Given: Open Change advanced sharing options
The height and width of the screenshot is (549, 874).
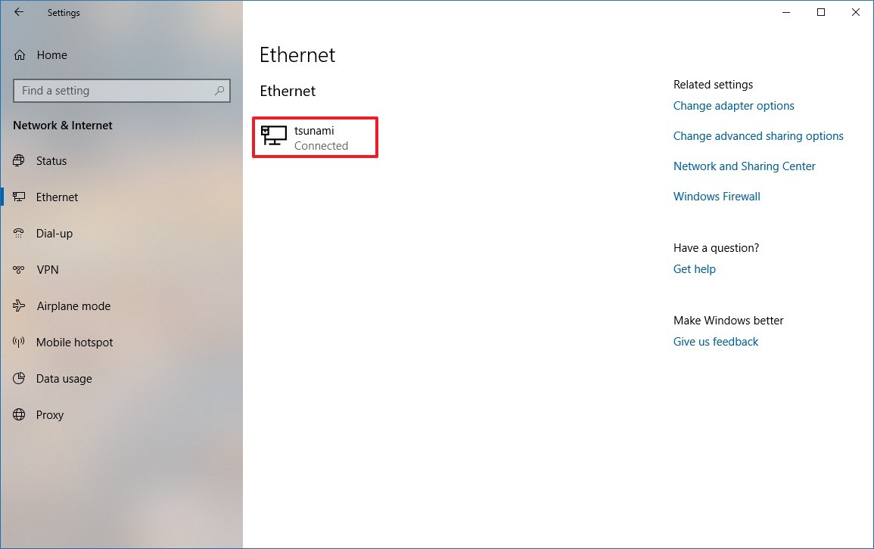Looking at the screenshot, I should (x=758, y=135).
